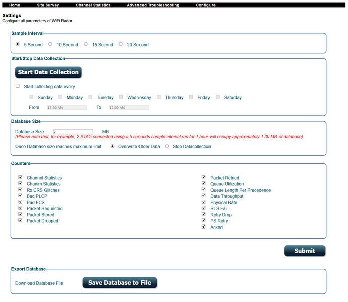Viewport: 348px width, 302px height.
Task: Tick the Tuesday checkbox
Action: 90,97
